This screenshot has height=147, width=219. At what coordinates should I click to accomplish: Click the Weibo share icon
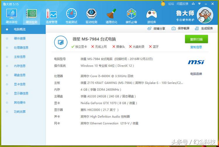[149, 29]
